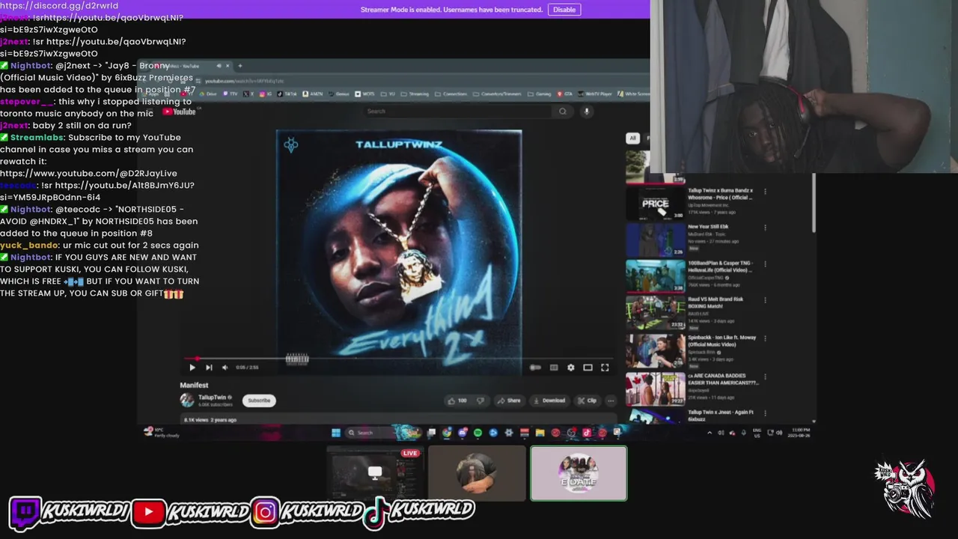958x539 pixels.
Task: Toggle subtitles/captions in video player
Action: tap(554, 368)
